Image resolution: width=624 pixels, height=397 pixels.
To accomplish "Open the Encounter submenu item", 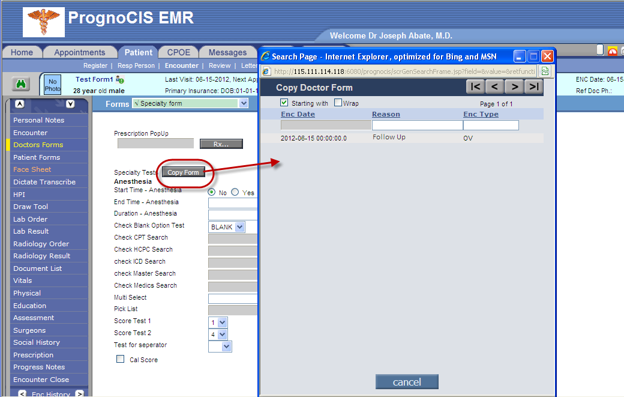I will 181,65.
